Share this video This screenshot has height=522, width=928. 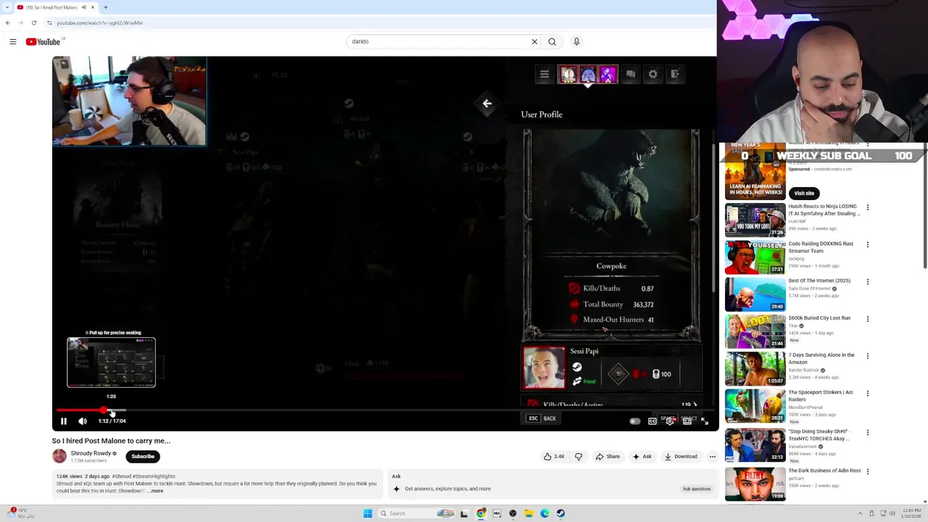[608, 457]
